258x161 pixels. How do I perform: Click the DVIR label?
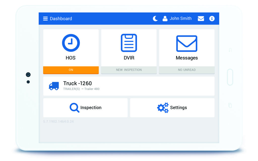click(129, 58)
